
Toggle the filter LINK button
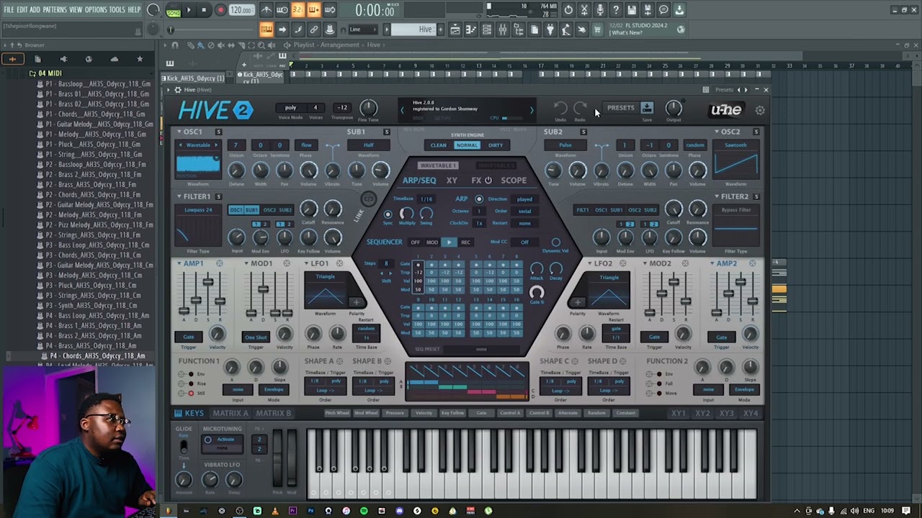(368, 199)
